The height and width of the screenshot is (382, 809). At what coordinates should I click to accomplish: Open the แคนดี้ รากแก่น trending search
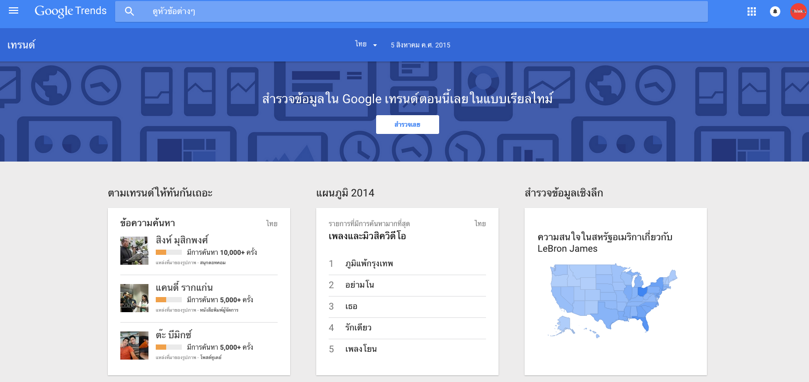(x=184, y=288)
